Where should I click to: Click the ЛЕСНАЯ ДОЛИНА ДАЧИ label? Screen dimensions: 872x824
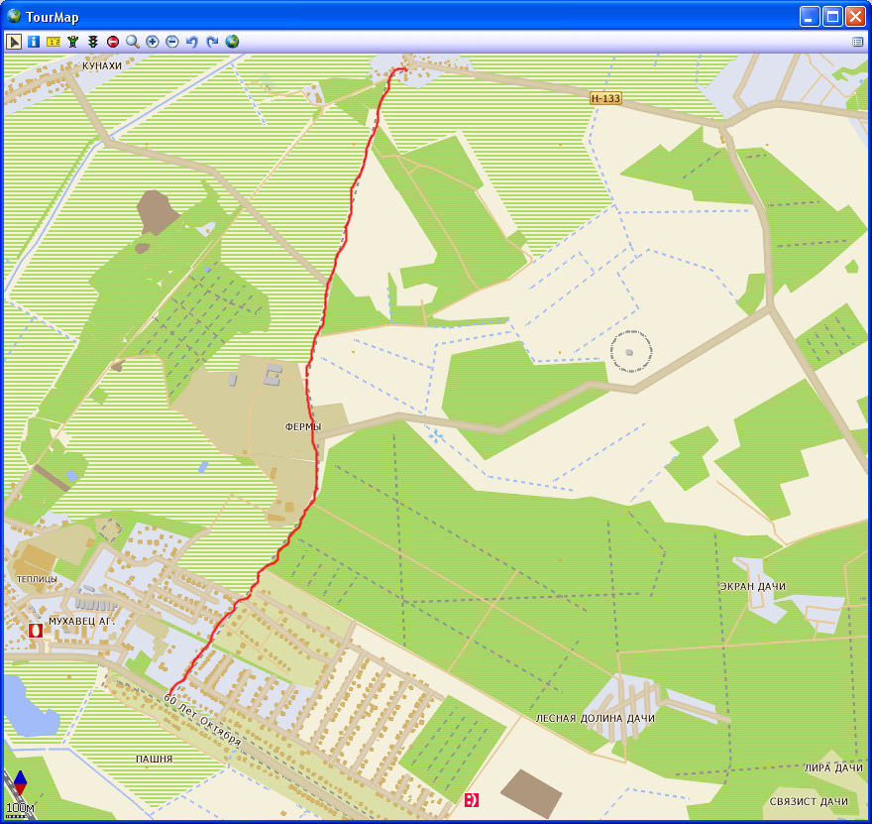(x=596, y=718)
